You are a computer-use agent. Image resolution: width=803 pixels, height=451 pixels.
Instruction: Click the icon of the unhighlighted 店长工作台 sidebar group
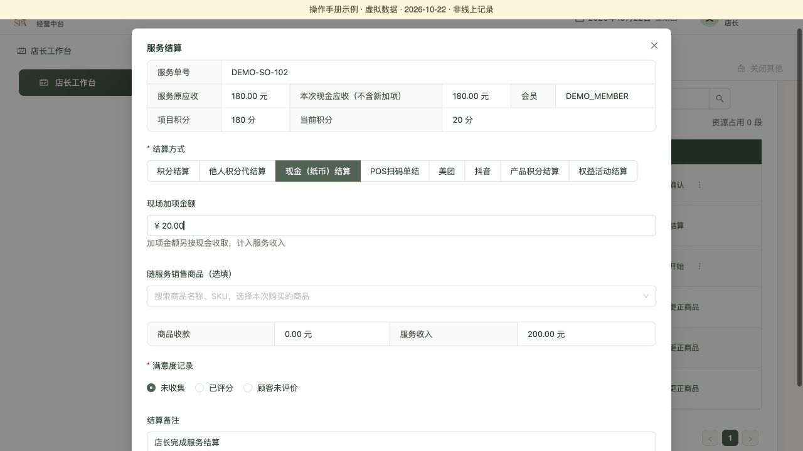21,51
